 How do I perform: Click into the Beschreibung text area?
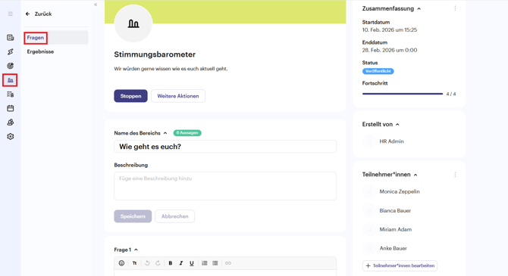pos(225,186)
